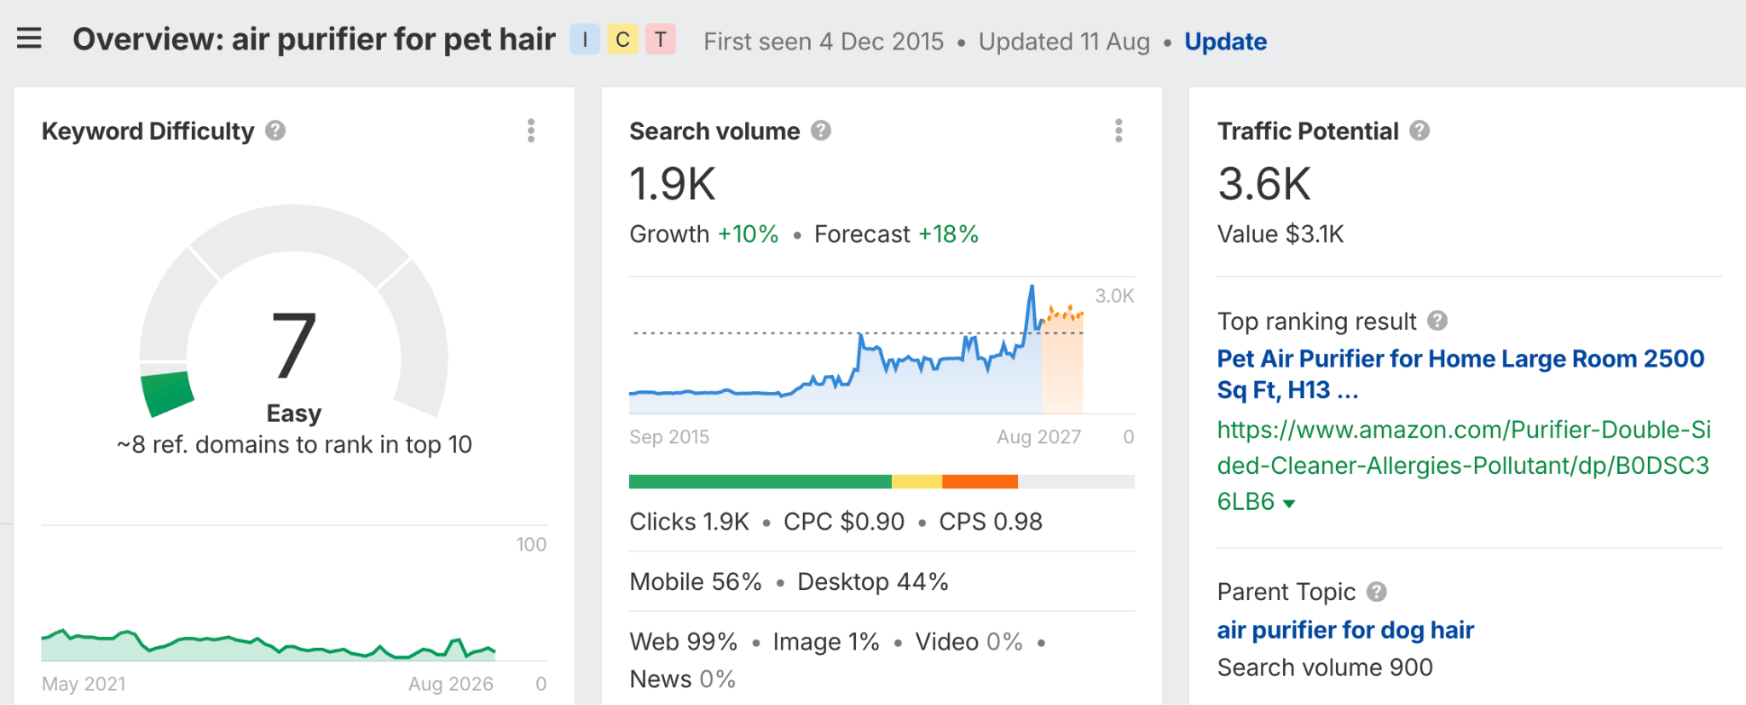Screen dimensions: 1746x705
Task: Click First seen 4 Dec 2015 text
Action: coord(824,41)
